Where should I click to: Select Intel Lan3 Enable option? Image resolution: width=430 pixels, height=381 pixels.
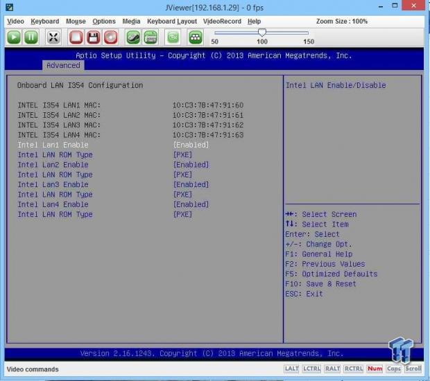53,184
